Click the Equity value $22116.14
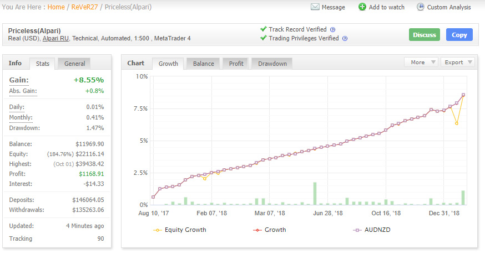This screenshot has height=254, width=485. pyautogui.click(x=90, y=154)
